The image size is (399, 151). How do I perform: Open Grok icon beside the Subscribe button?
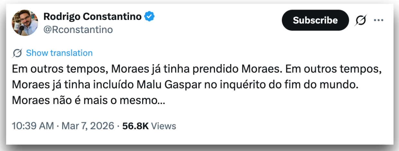[x=360, y=20]
